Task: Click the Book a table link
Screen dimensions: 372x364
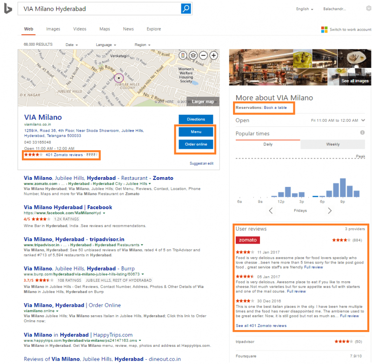Action: click(275, 107)
